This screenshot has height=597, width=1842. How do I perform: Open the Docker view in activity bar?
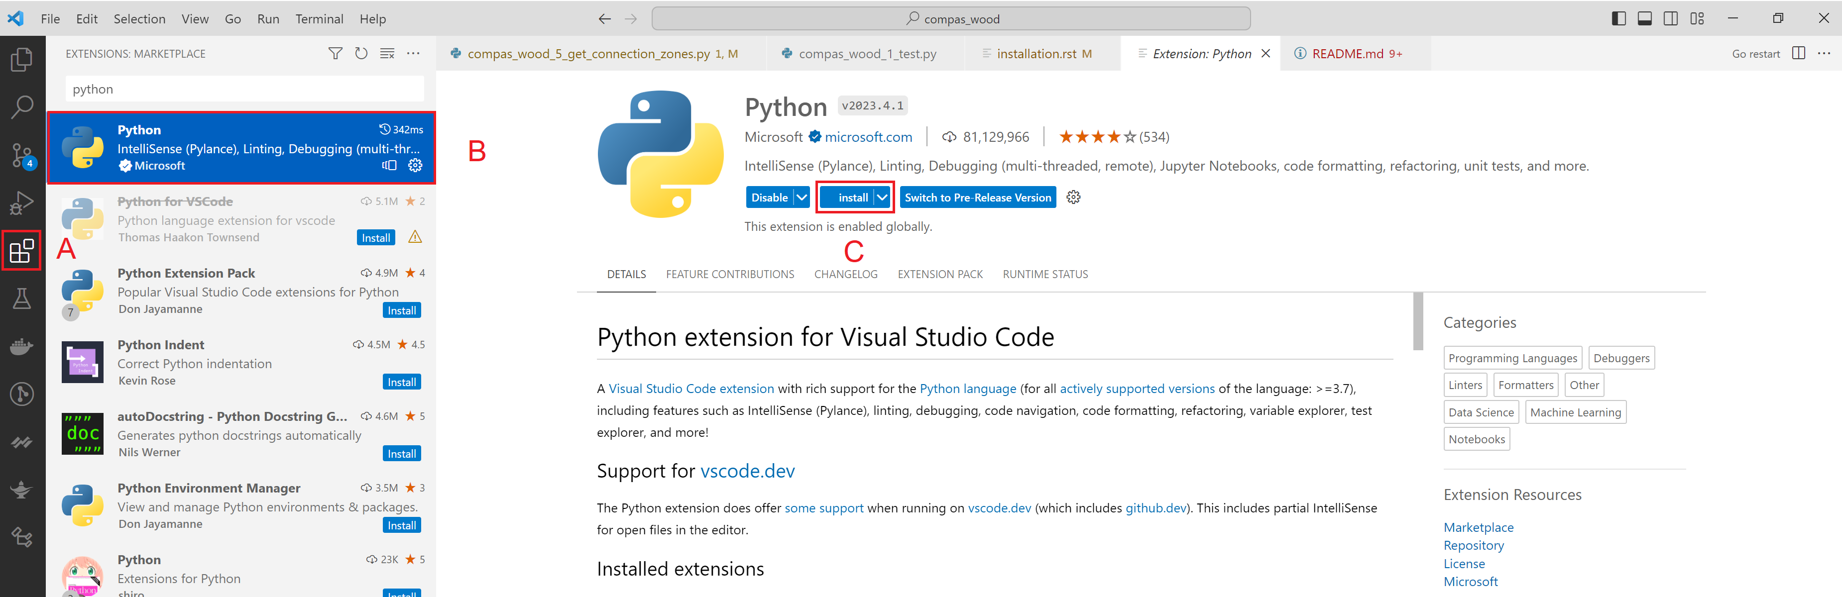(21, 346)
